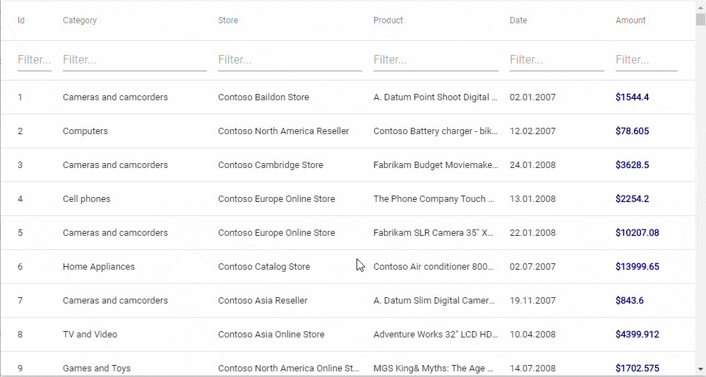
Task: Click the scrollbar down arrow
Action: pyautogui.click(x=700, y=369)
